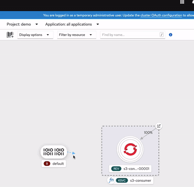
Task: Open the Project: demo dropdown
Action: click(x=22, y=24)
